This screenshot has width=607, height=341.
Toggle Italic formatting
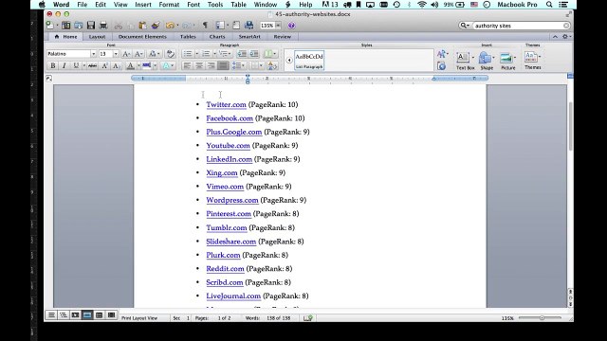[64, 66]
